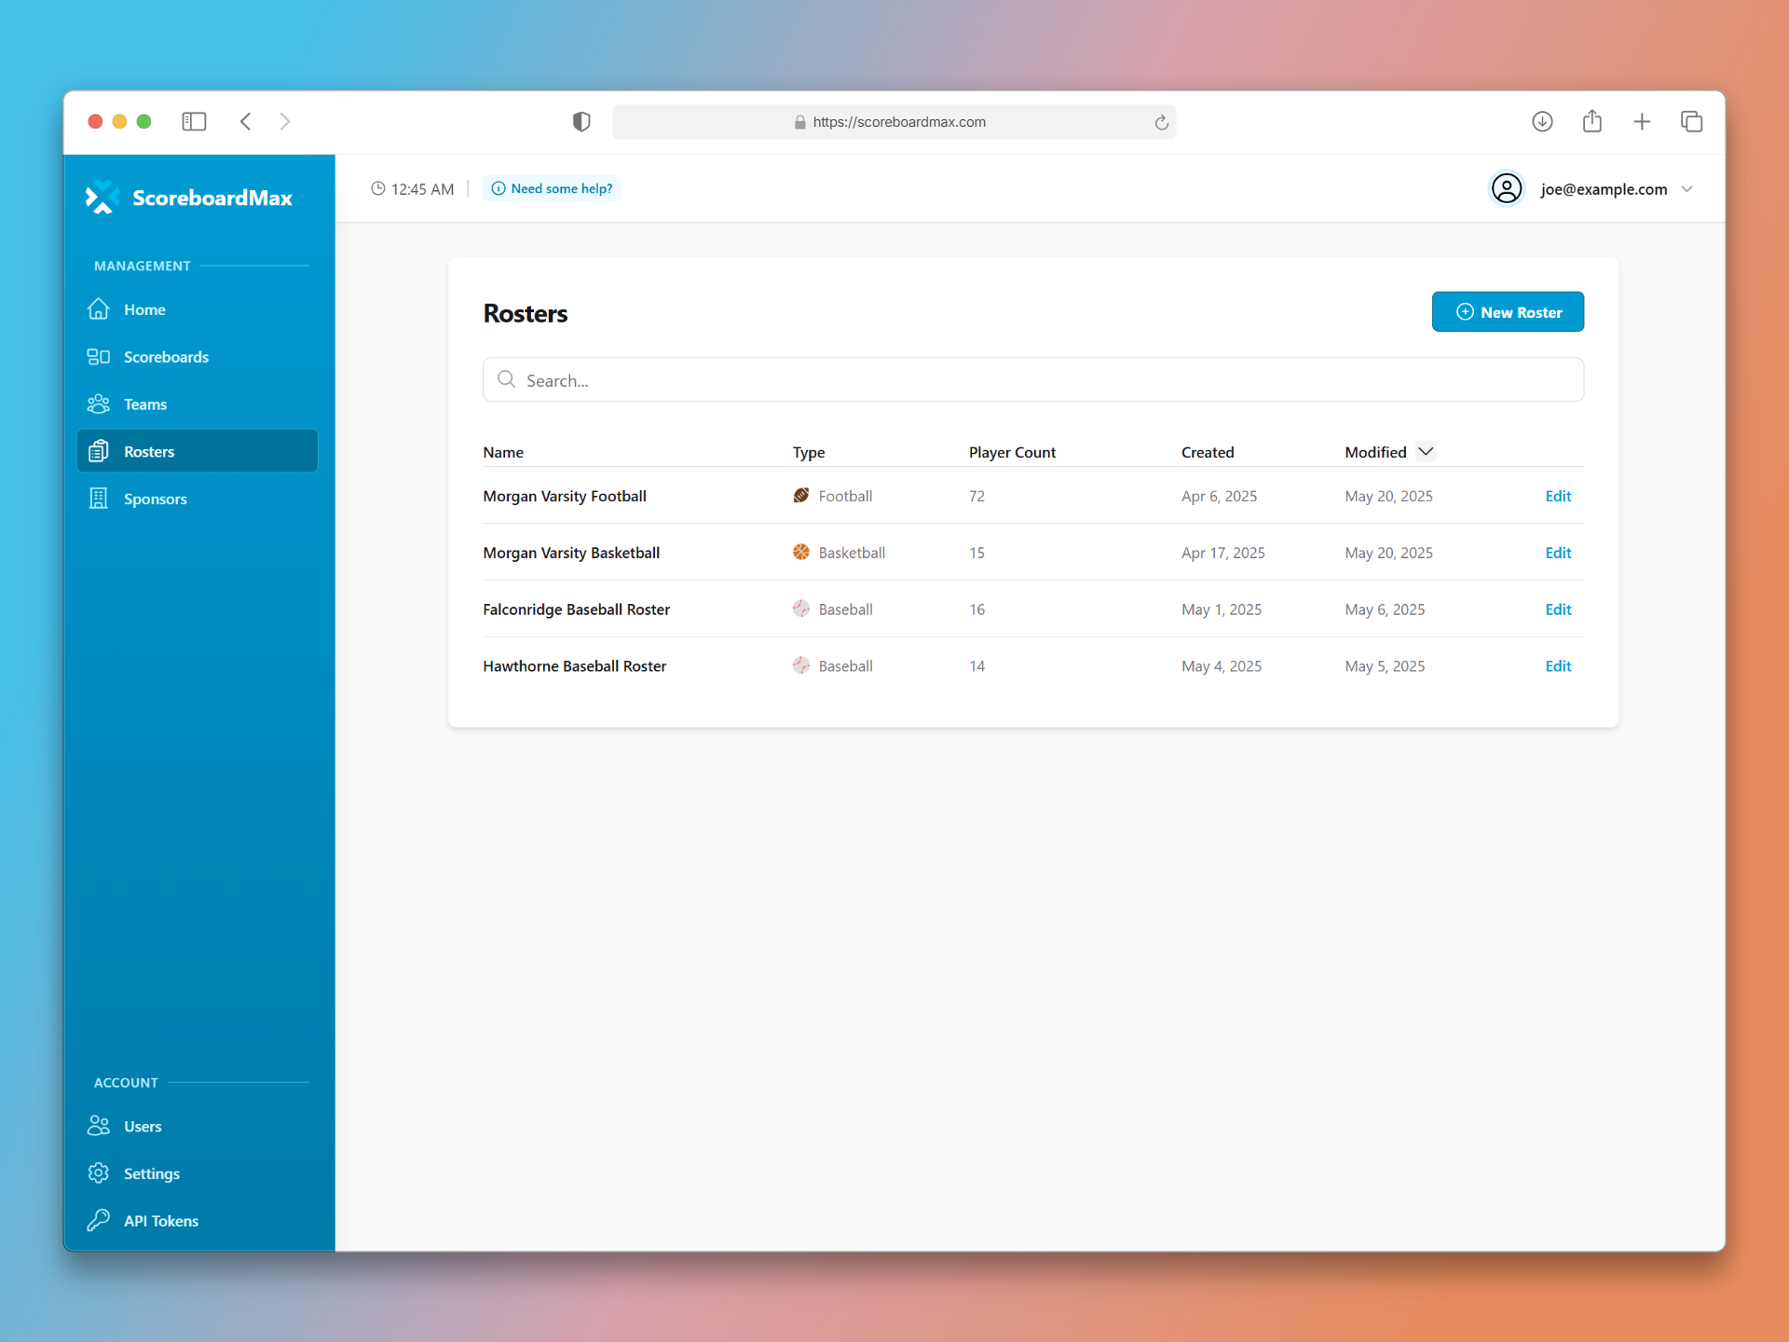This screenshot has width=1789, height=1342.
Task: Reload the page with refresh icon
Action: [x=1161, y=122]
